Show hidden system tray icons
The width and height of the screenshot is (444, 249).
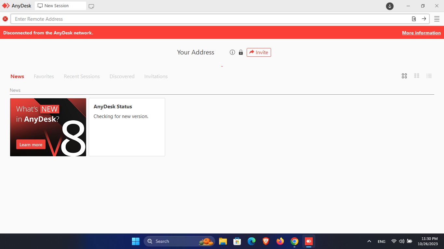(x=369, y=241)
